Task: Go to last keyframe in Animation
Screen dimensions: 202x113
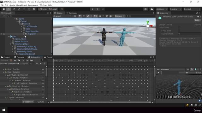Action: click(x=32, y=60)
